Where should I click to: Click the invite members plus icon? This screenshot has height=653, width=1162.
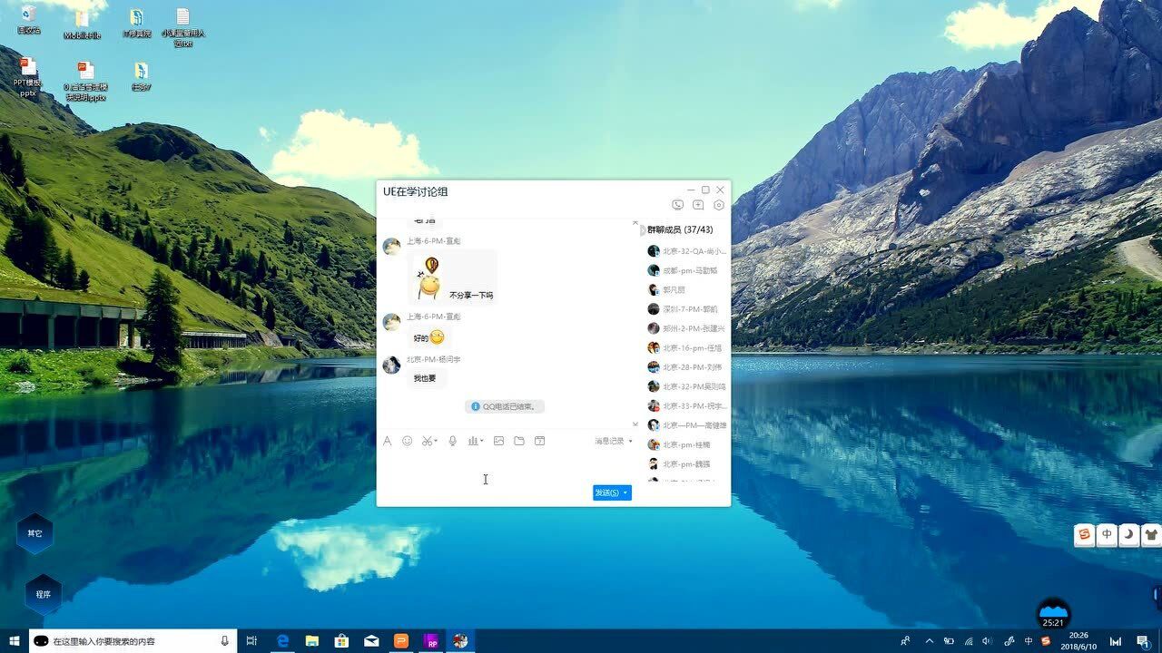point(698,205)
